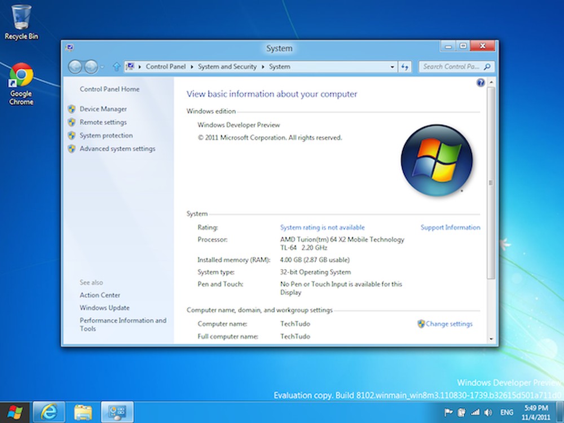
Task: Open Windows Explorer from the taskbar
Action: [83, 412]
